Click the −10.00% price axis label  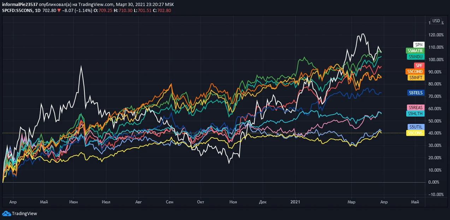436,195
